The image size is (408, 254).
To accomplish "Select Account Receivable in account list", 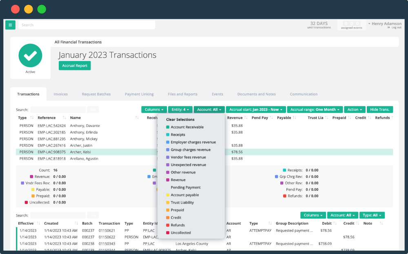I will click(x=185, y=127).
